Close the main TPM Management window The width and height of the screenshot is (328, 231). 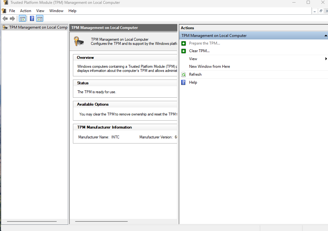coord(323,2)
